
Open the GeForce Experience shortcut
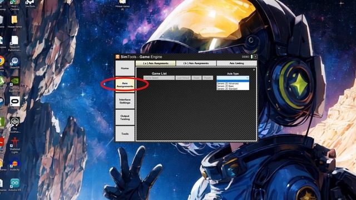(15, 85)
